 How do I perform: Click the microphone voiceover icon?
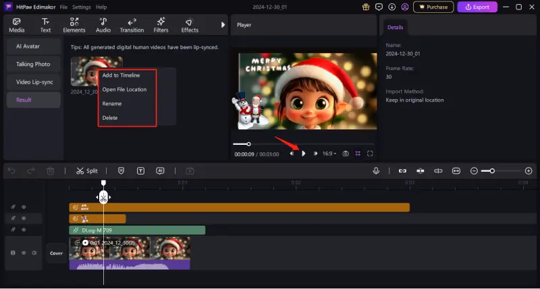[x=376, y=171]
